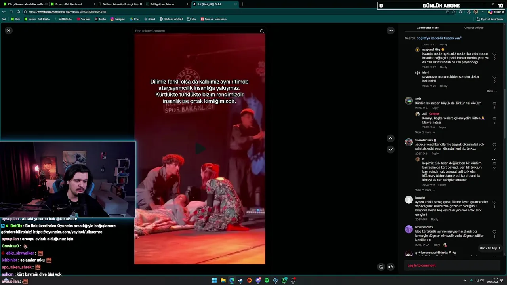Show hidden system tray icons

(x=465, y=280)
